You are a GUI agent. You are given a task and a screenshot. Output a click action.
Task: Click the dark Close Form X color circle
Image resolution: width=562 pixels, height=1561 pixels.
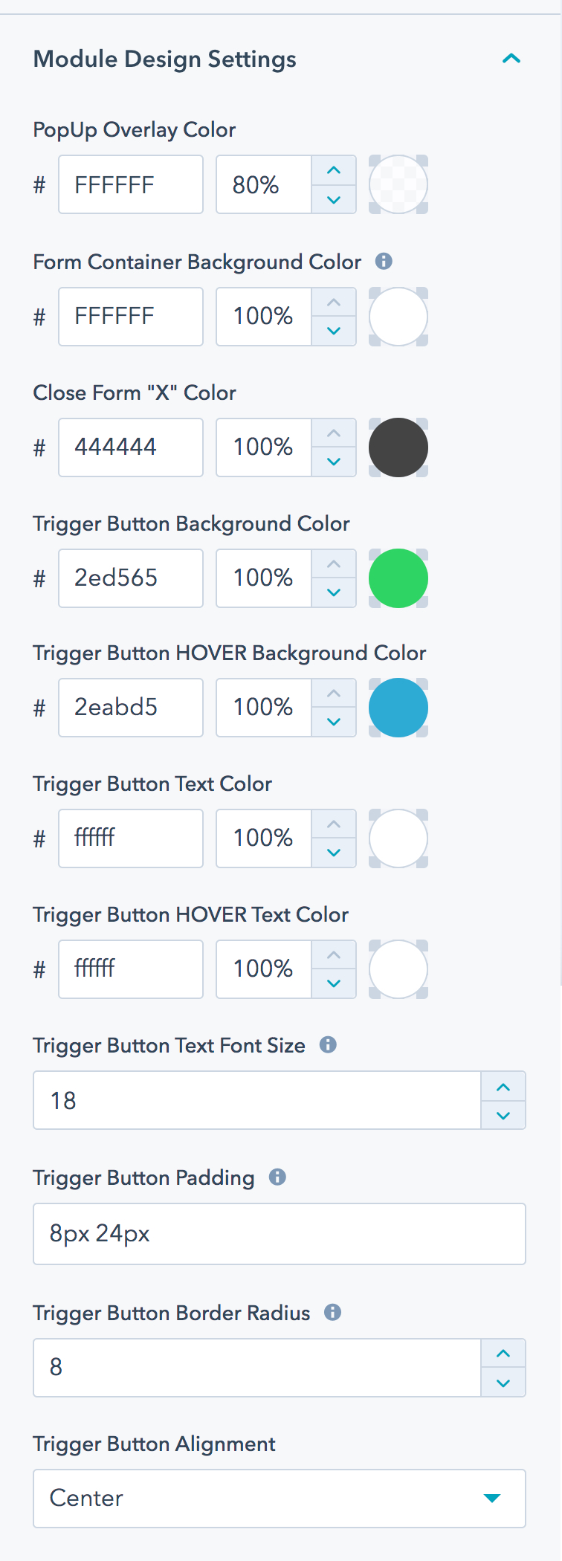[398, 447]
